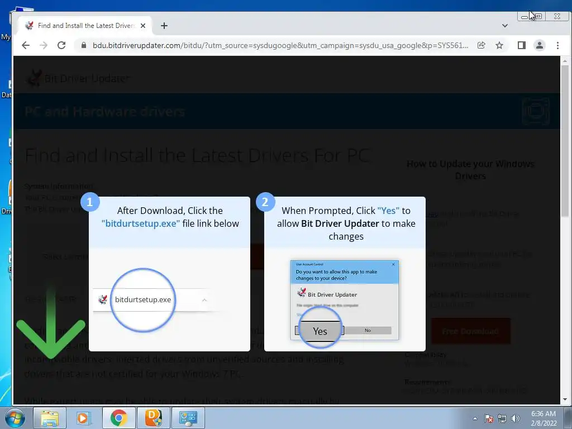The height and width of the screenshot is (429, 572).
Task: Click the bitdurtsetup.exe file icon
Action: 103,299
